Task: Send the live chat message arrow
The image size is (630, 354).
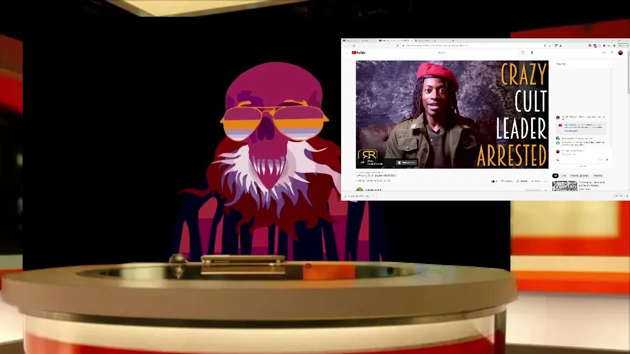Action: click(607, 159)
